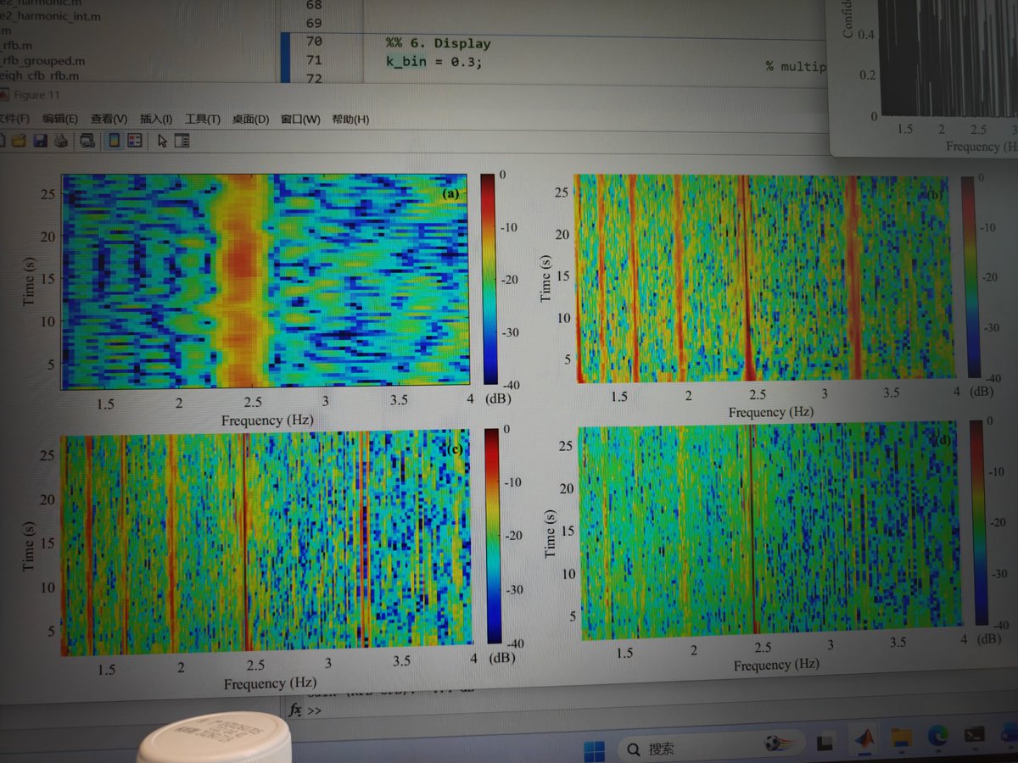This screenshot has width=1018, height=763.
Task: Click the Save Figure floppy disk icon
Action: click(x=39, y=141)
